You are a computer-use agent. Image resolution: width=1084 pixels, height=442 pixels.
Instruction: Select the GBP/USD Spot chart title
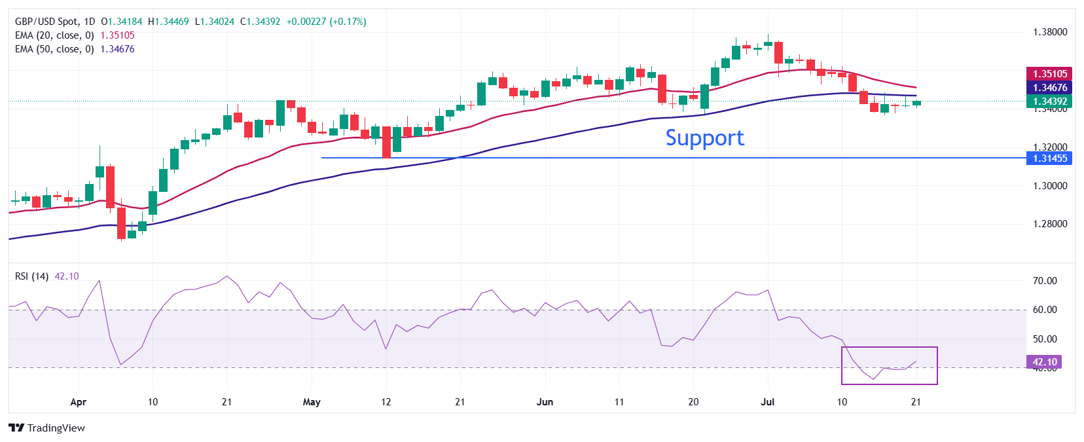pyautogui.click(x=55, y=22)
